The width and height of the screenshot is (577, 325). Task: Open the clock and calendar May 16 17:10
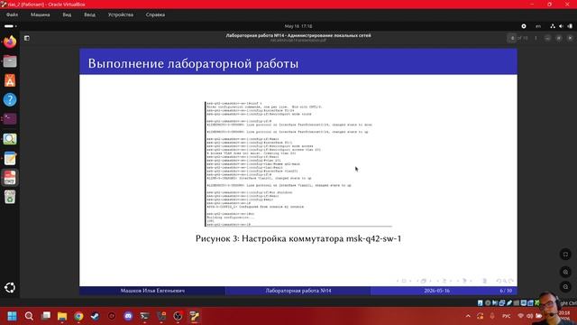pyautogui.click(x=298, y=26)
